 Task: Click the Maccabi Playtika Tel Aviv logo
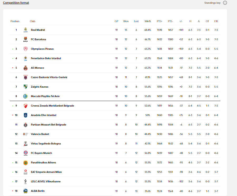pyautogui.click(x=25, y=96)
